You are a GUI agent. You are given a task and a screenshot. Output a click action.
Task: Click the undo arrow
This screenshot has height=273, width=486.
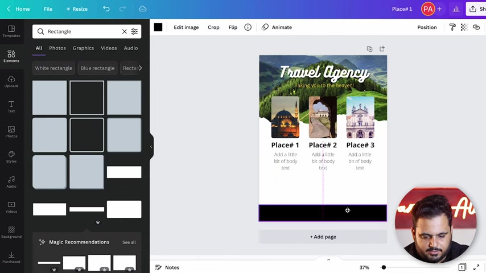tap(106, 9)
